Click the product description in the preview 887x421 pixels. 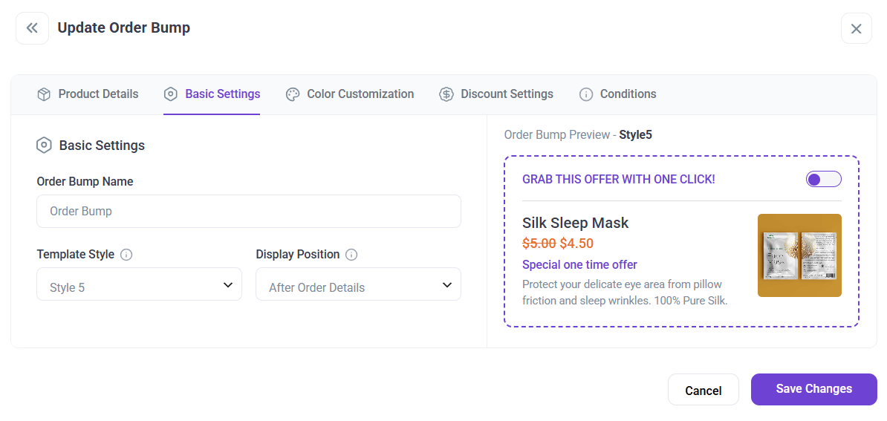click(625, 293)
